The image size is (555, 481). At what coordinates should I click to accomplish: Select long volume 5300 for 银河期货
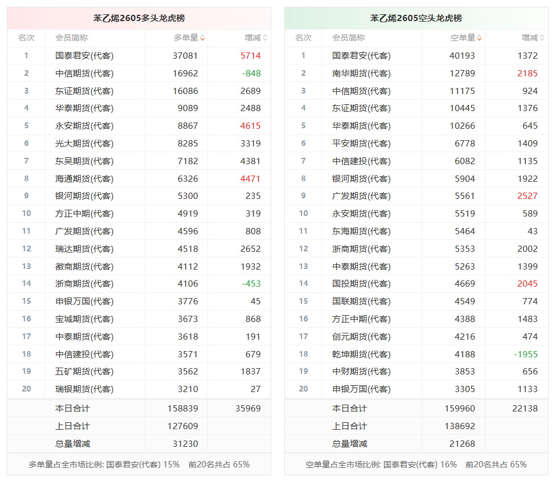(187, 195)
